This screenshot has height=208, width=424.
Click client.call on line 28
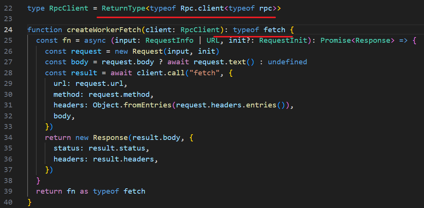tap(161, 73)
